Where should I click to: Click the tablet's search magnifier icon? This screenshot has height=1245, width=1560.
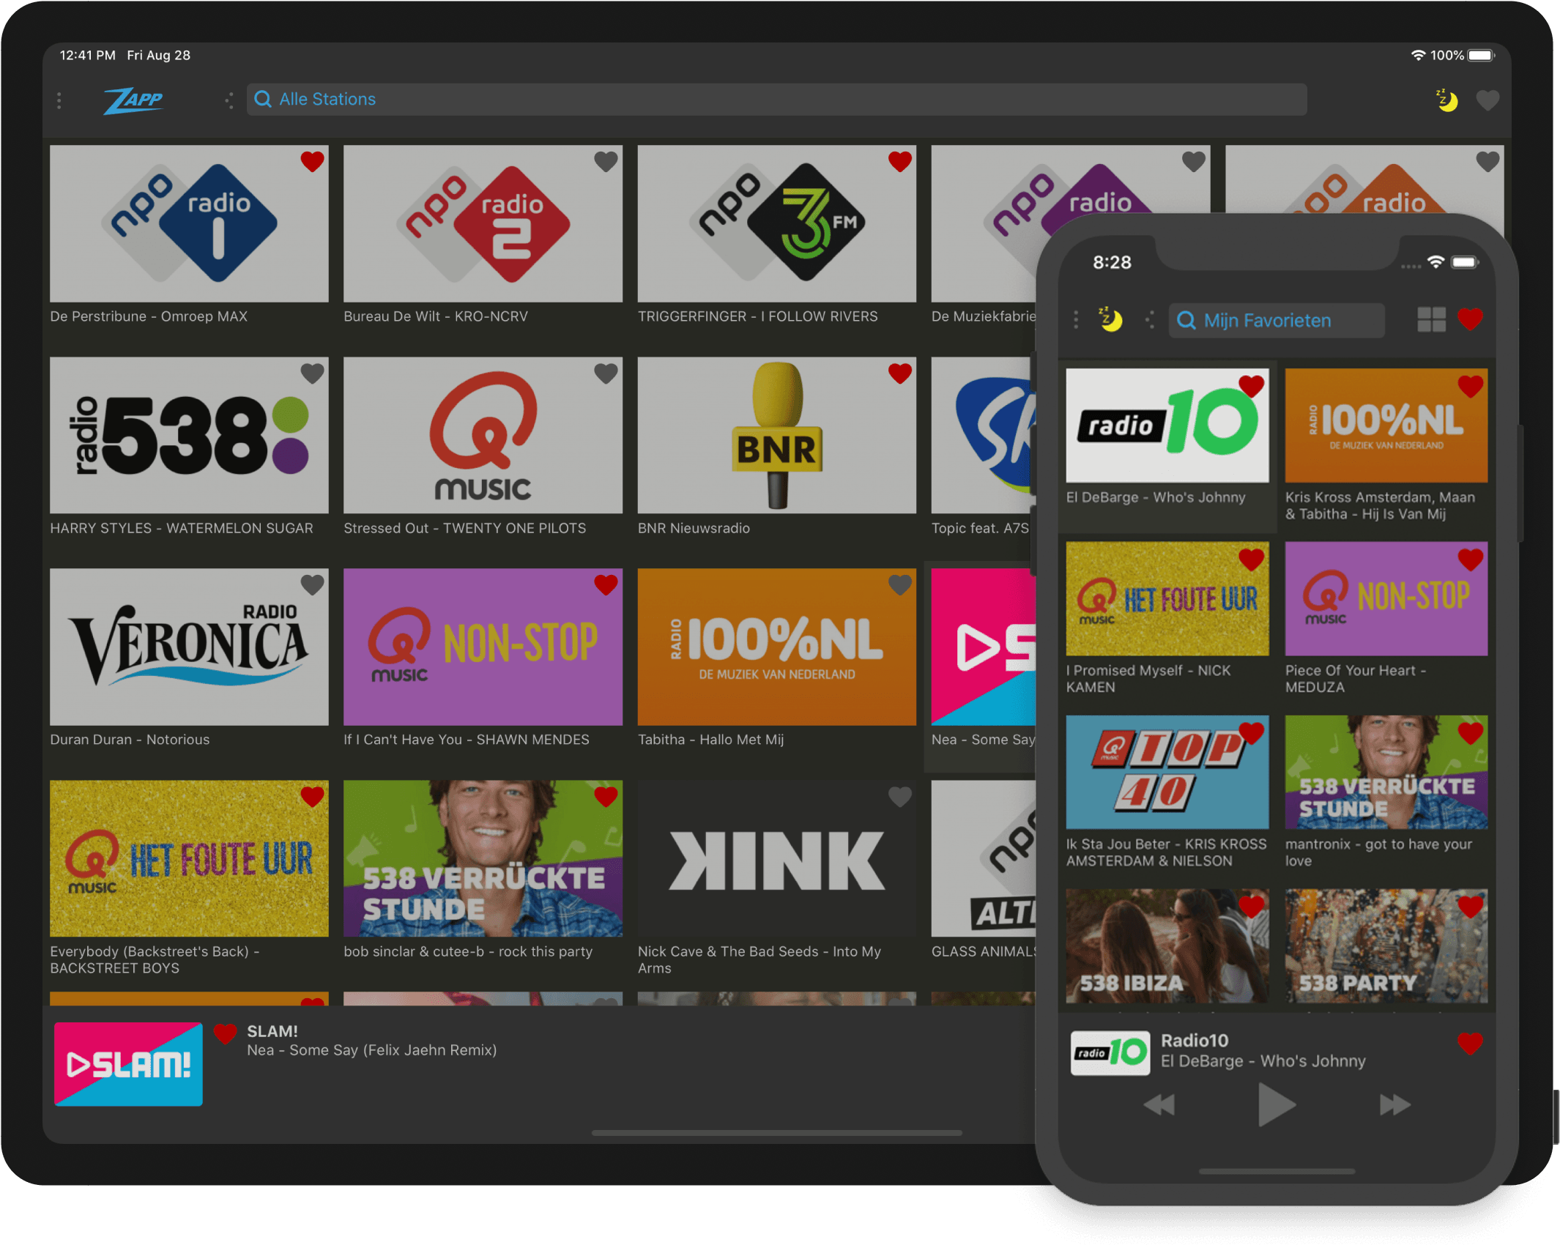click(x=263, y=99)
